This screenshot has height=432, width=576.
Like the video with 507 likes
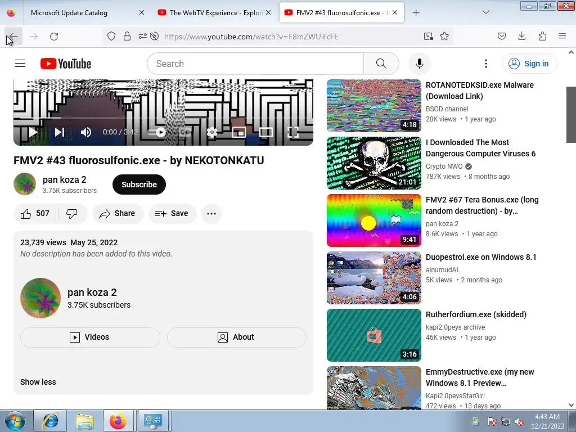point(35,213)
